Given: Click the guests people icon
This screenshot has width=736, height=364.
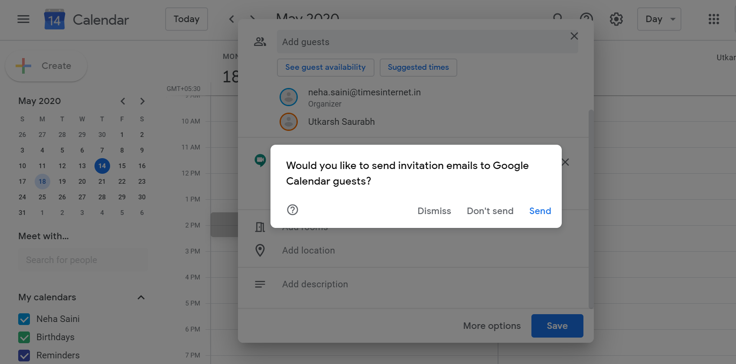Looking at the screenshot, I should [x=260, y=42].
